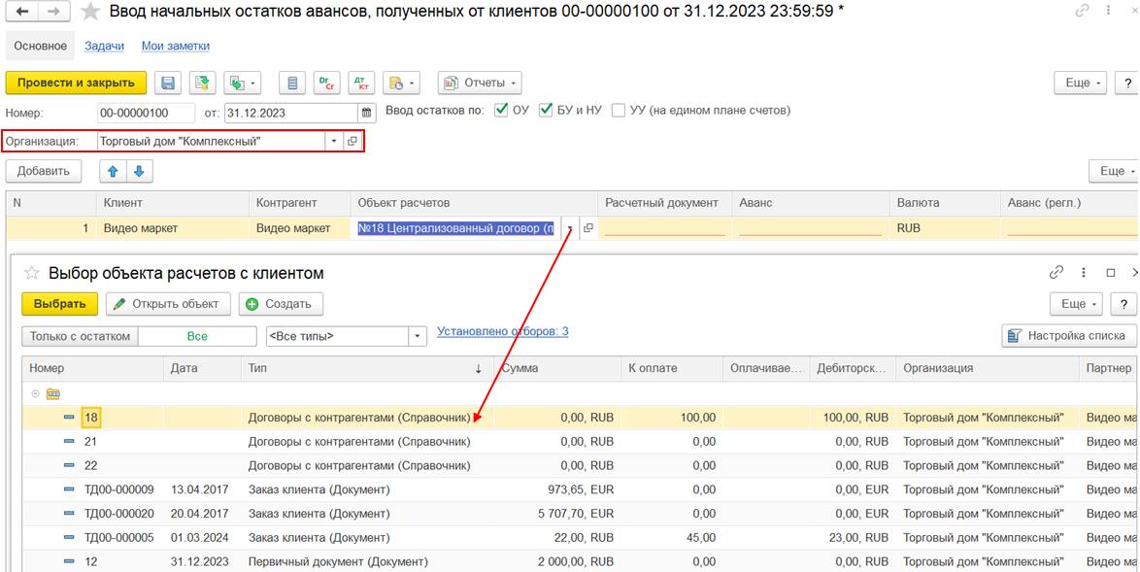Open the Отчеты dropdown menu
The width and height of the screenshot is (1140, 572).
coord(480,83)
